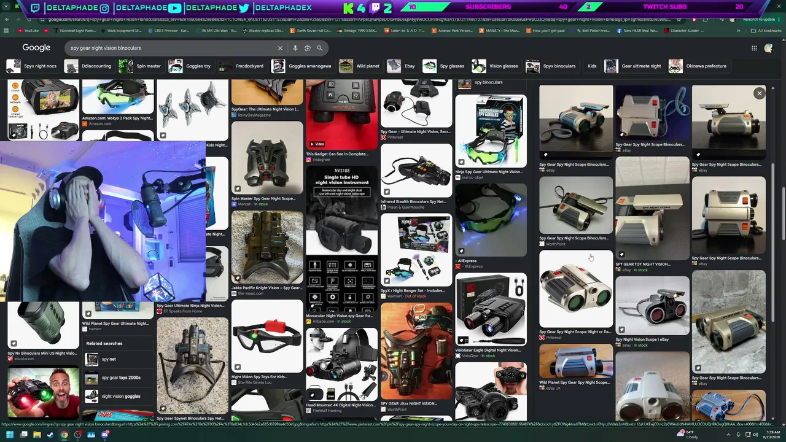Select the Spin master filter chip

point(141,66)
